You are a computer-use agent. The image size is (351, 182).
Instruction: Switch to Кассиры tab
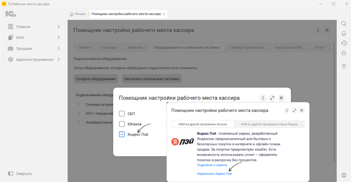[109, 47]
